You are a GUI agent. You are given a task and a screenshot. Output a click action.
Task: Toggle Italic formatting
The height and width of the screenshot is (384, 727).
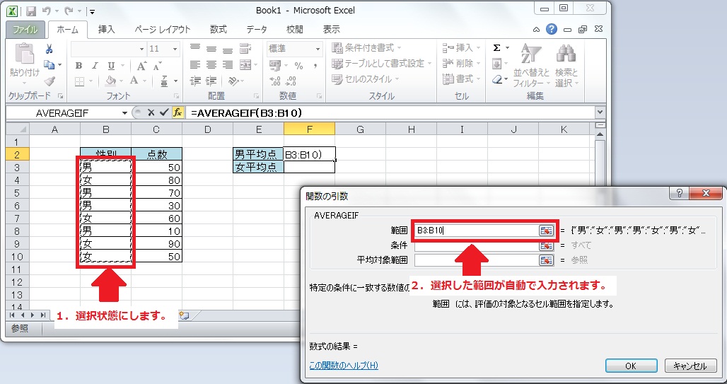[x=95, y=66]
